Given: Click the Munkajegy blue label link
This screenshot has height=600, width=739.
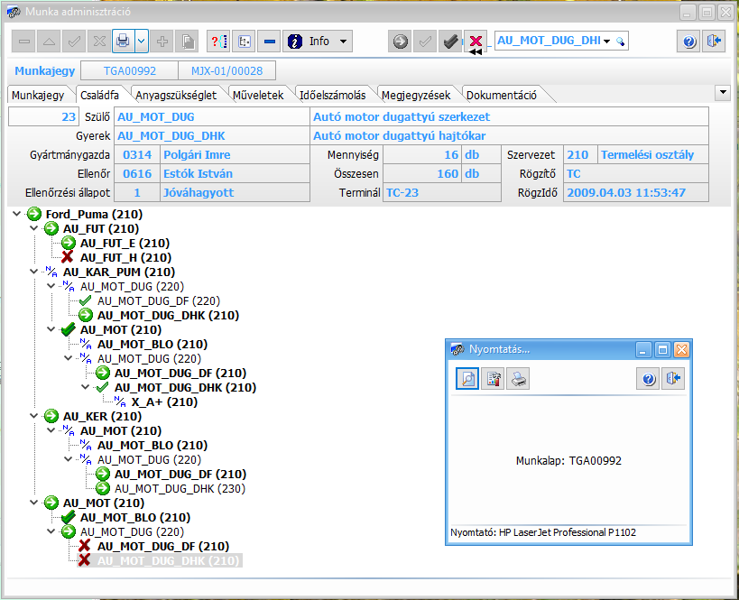Looking at the screenshot, I should tap(45, 70).
